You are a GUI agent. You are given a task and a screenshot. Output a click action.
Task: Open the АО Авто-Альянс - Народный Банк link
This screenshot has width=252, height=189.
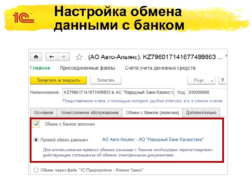153,140
